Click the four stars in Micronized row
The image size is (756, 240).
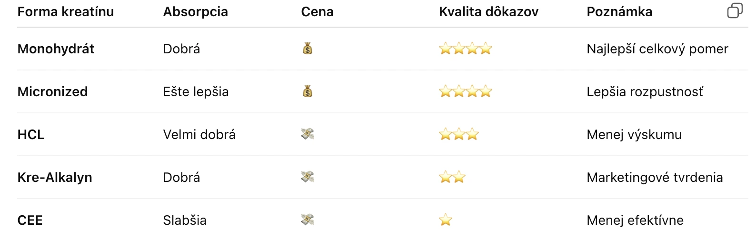[465, 91]
